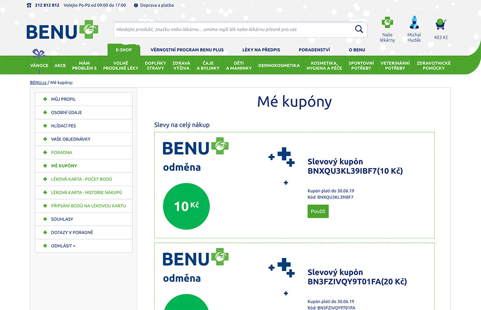
Task: Open Zdravá výživa category
Action: [181, 65]
